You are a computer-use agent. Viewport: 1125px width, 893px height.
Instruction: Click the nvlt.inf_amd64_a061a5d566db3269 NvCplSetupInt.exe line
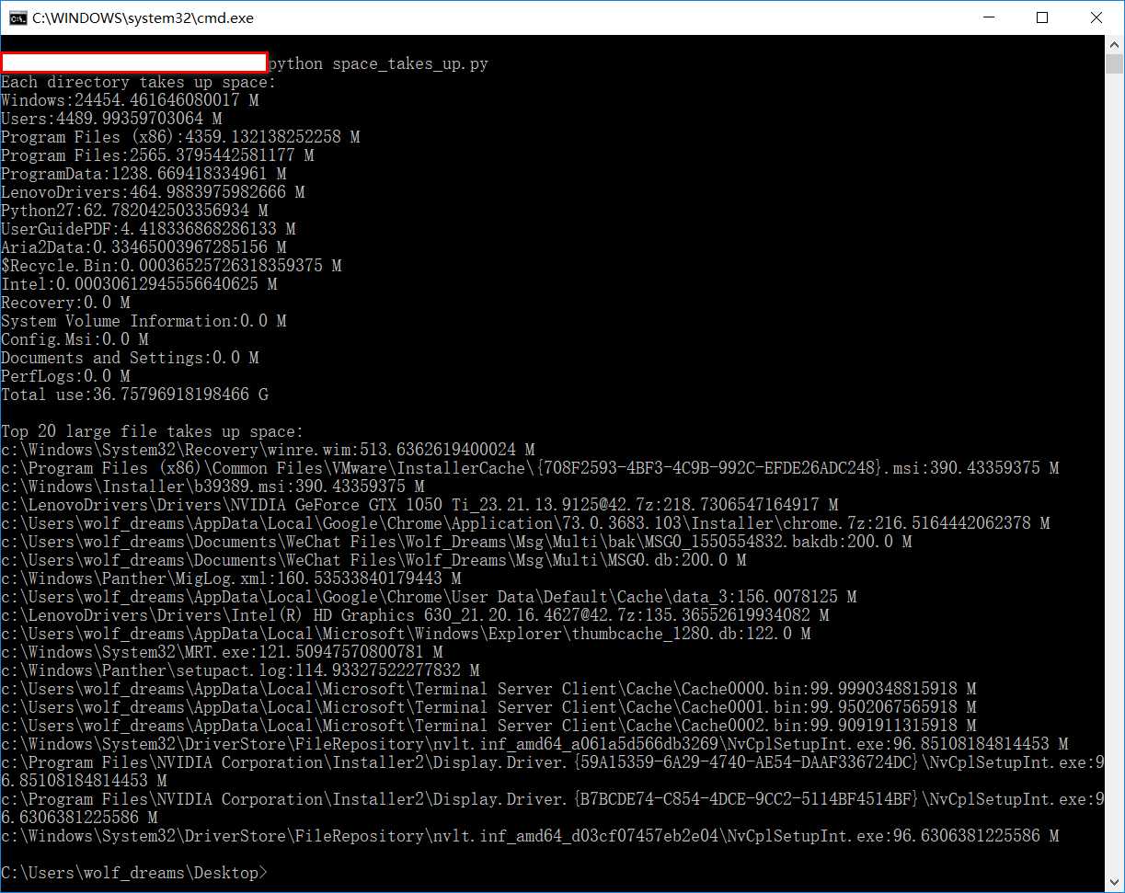534,744
